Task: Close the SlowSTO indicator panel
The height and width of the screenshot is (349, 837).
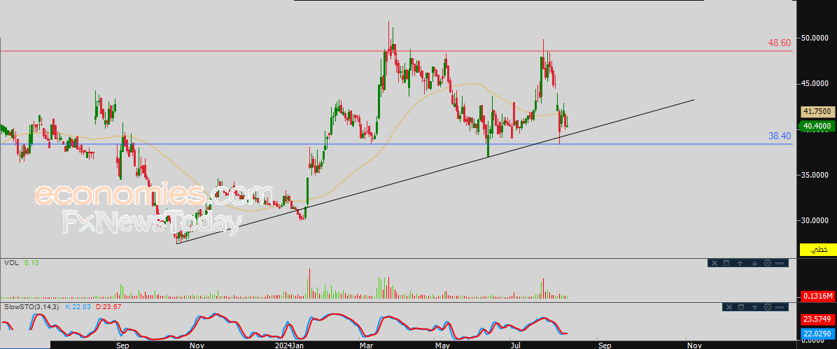Action: (x=729, y=307)
